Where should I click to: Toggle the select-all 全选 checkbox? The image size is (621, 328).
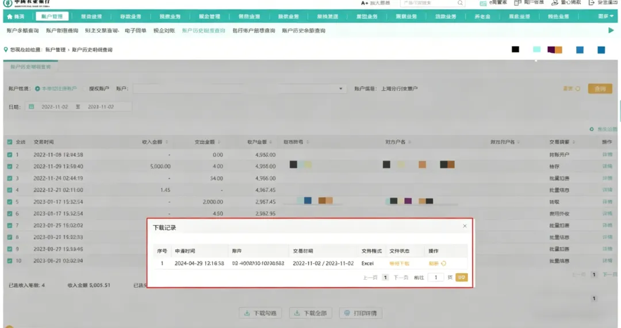pyautogui.click(x=10, y=142)
